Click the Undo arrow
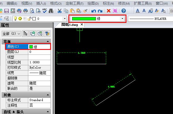The width and height of the screenshot is (173, 114). click(x=94, y=11)
